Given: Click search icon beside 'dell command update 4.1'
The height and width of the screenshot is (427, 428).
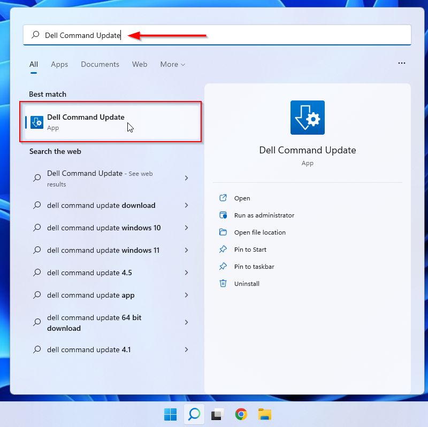Looking at the screenshot, I should click(37, 350).
